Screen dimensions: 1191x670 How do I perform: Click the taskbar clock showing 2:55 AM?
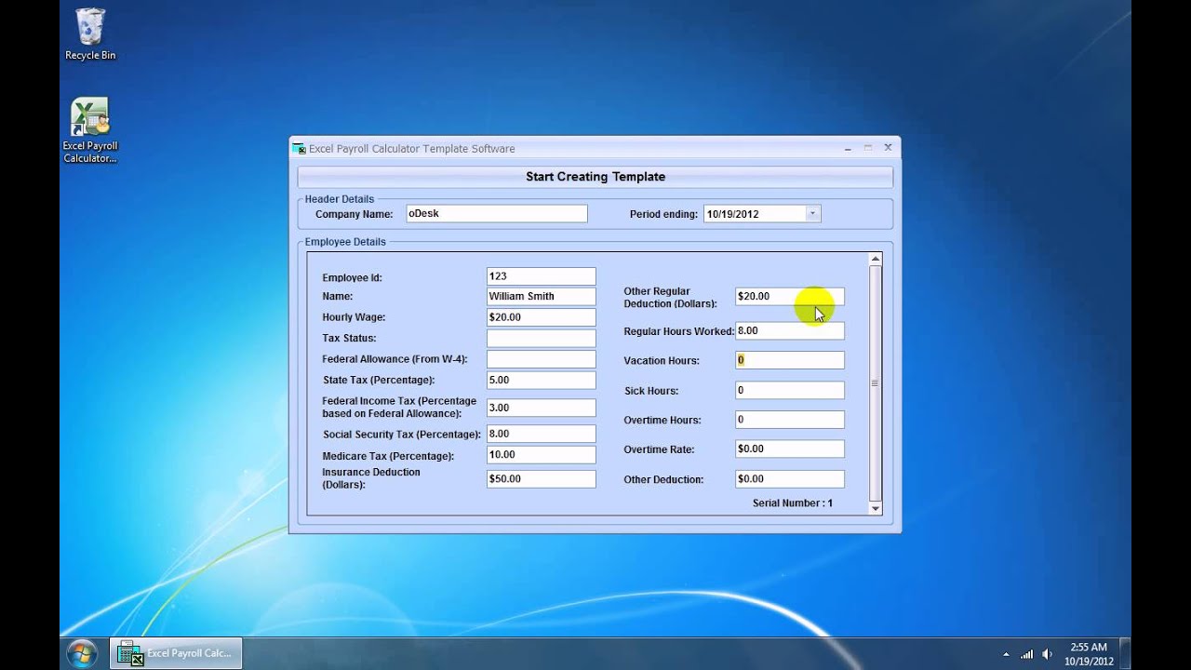coord(1089,654)
